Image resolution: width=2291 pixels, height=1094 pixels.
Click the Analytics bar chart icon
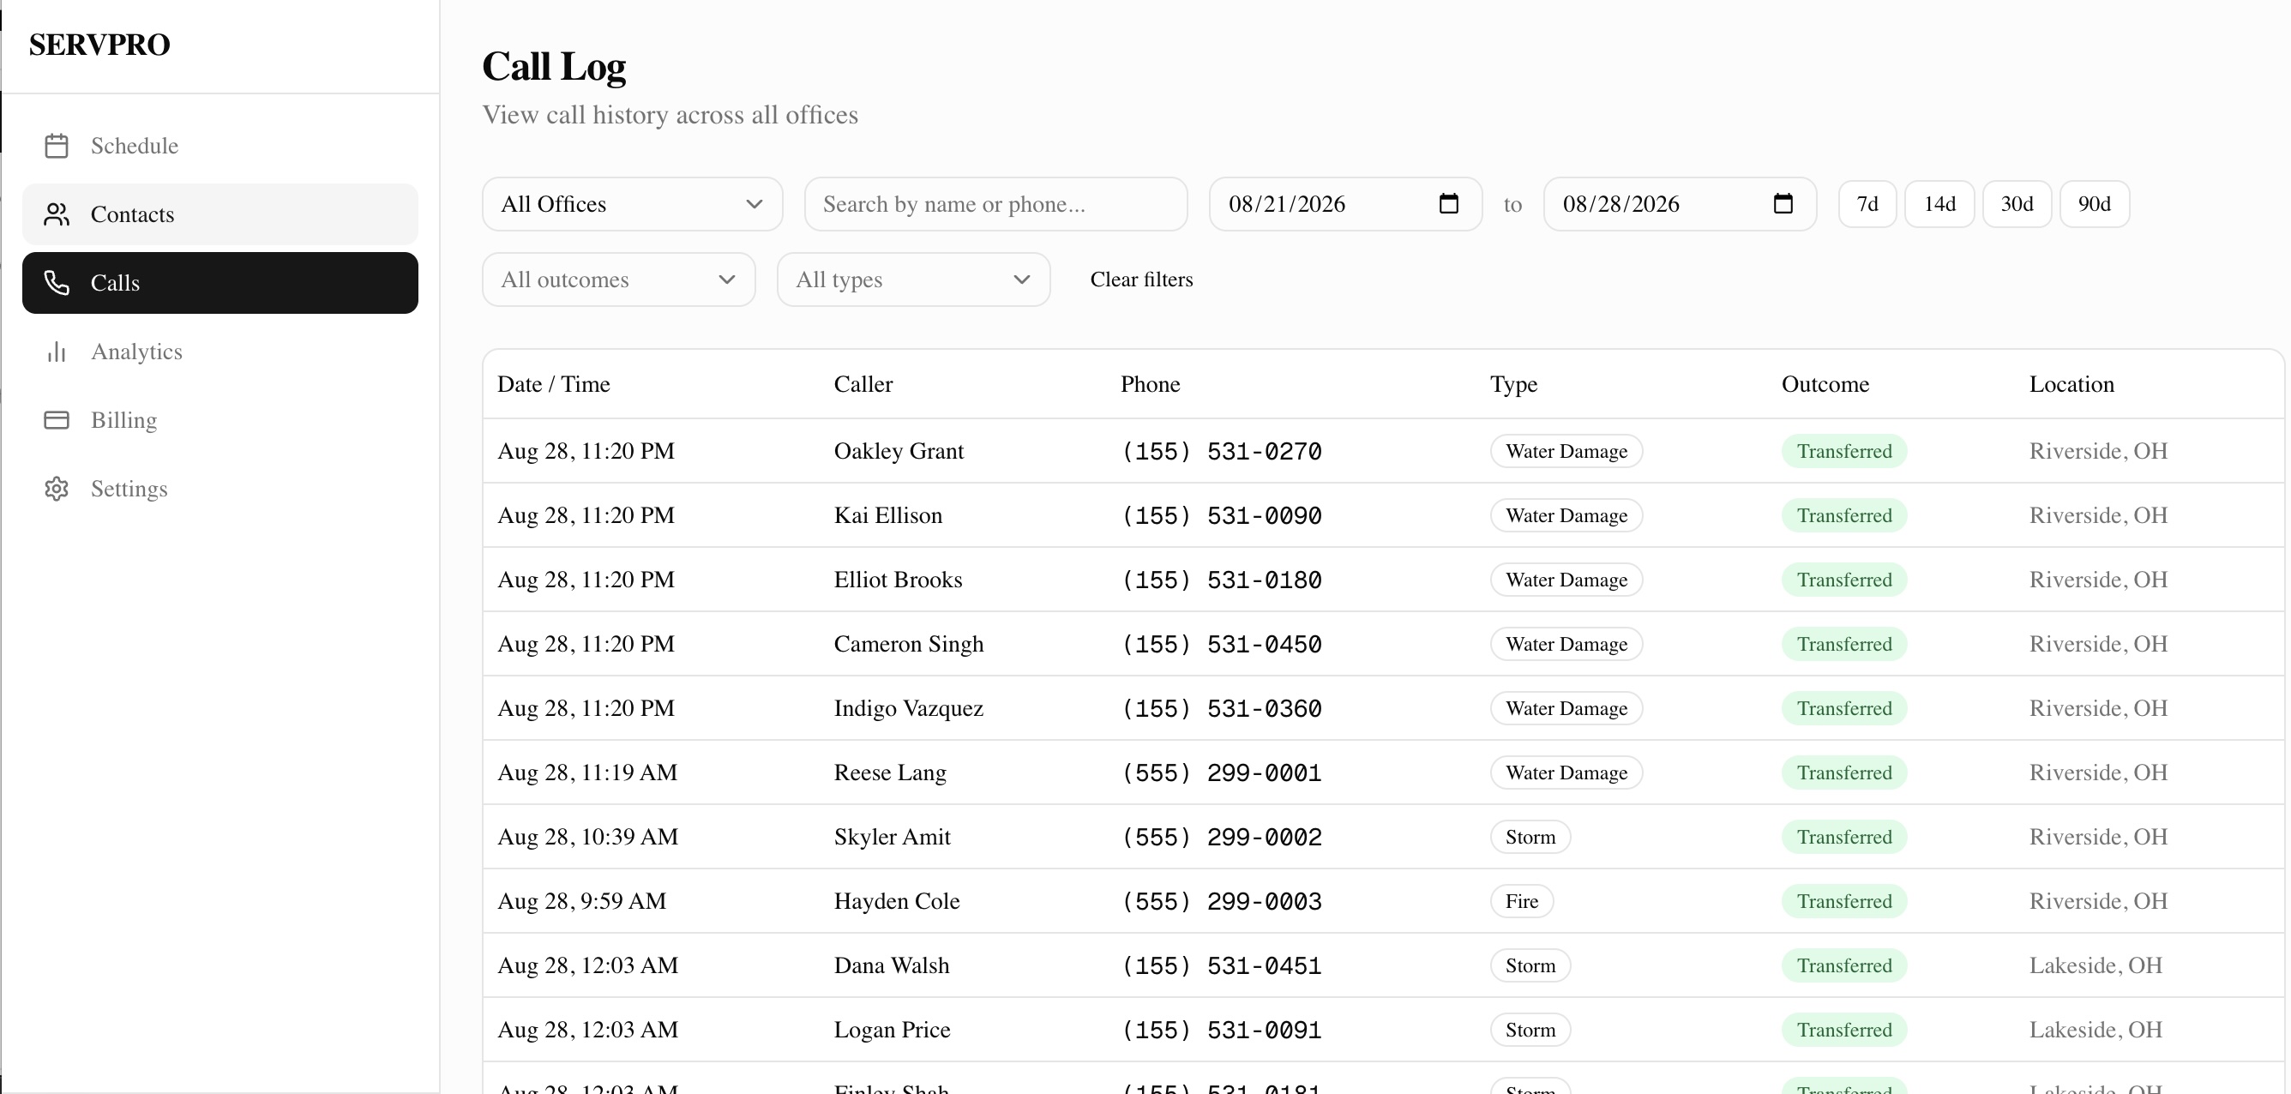click(56, 352)
